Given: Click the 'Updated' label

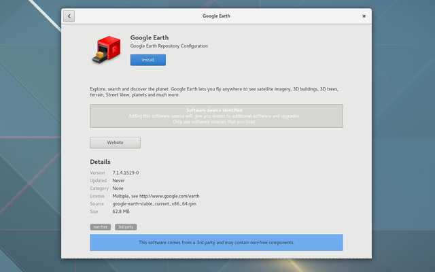Looking at the screenshot, I should [x=98, y=180].
